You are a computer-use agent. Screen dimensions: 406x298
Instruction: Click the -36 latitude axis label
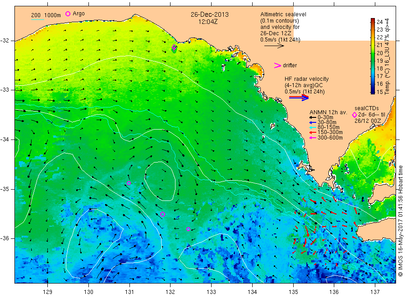coord(5,238)
